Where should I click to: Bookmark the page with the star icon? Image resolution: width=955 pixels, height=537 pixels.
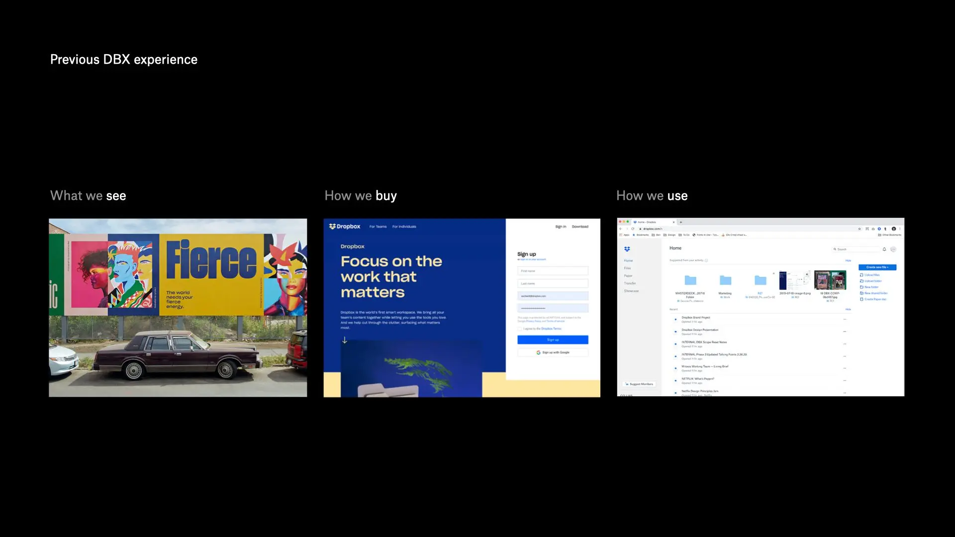click(859, 229)
